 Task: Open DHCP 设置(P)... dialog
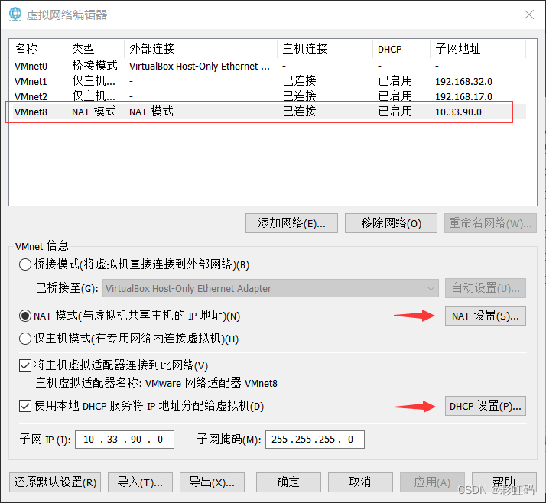coord(486,406)
